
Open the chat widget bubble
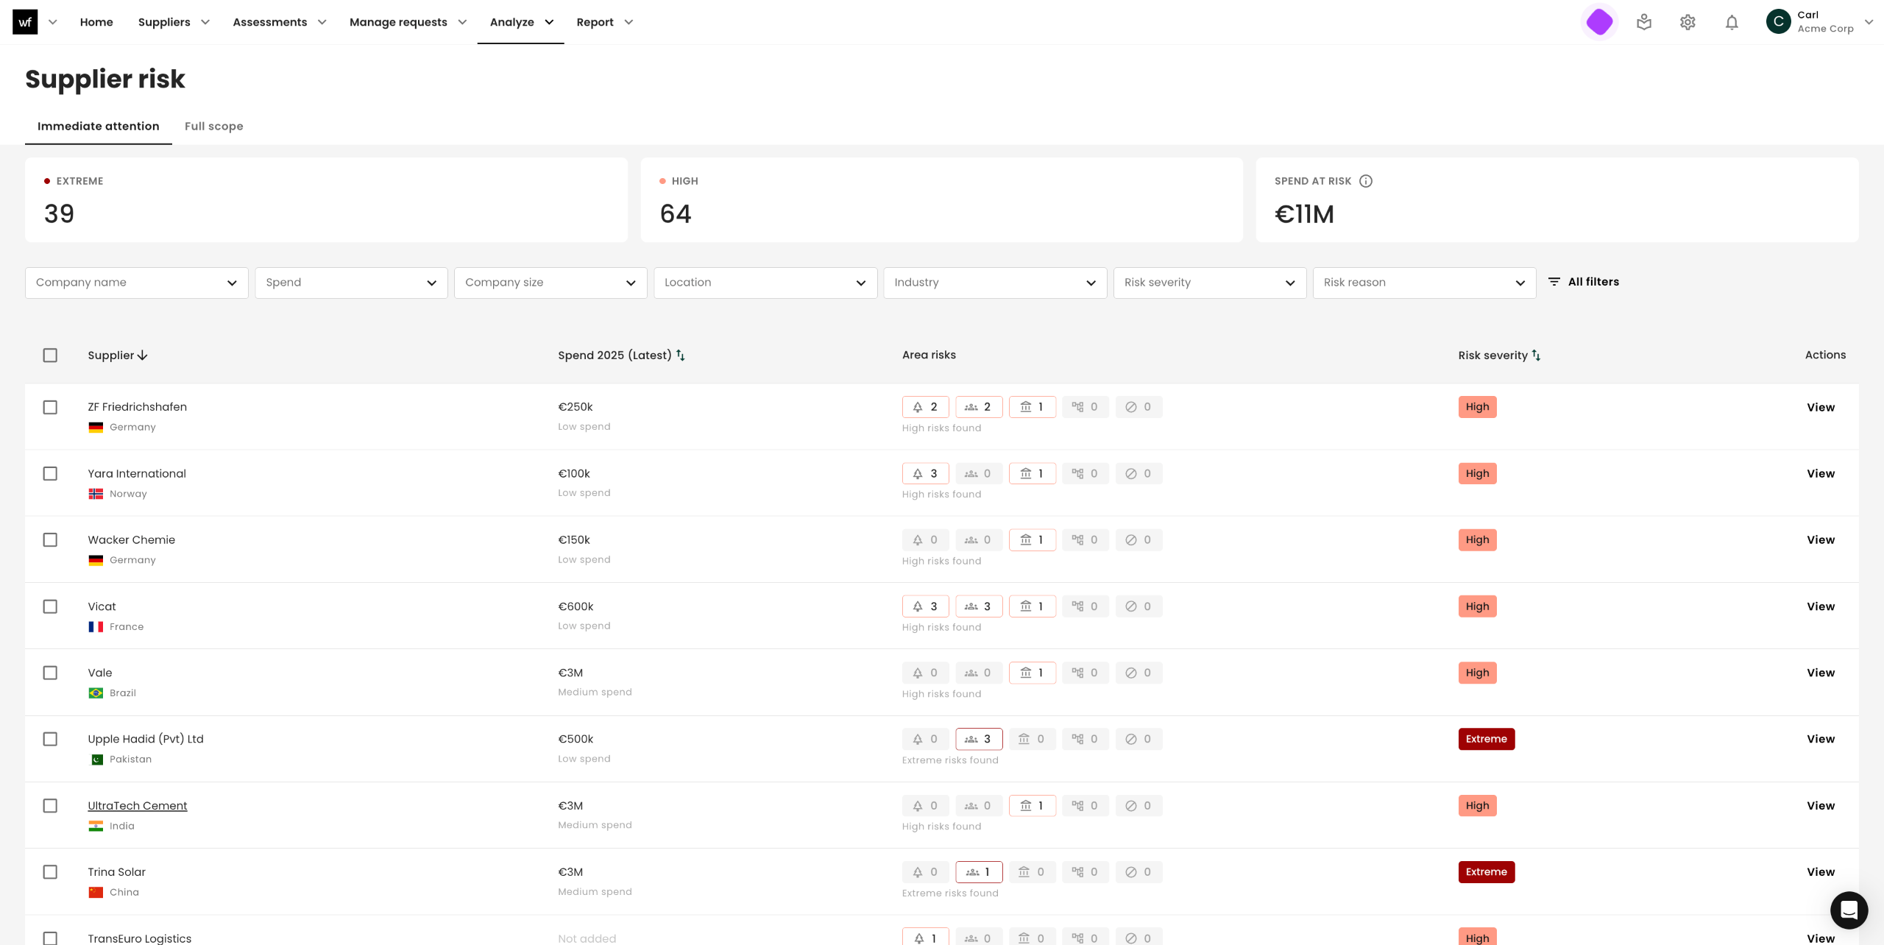(x=1849, y=910)
